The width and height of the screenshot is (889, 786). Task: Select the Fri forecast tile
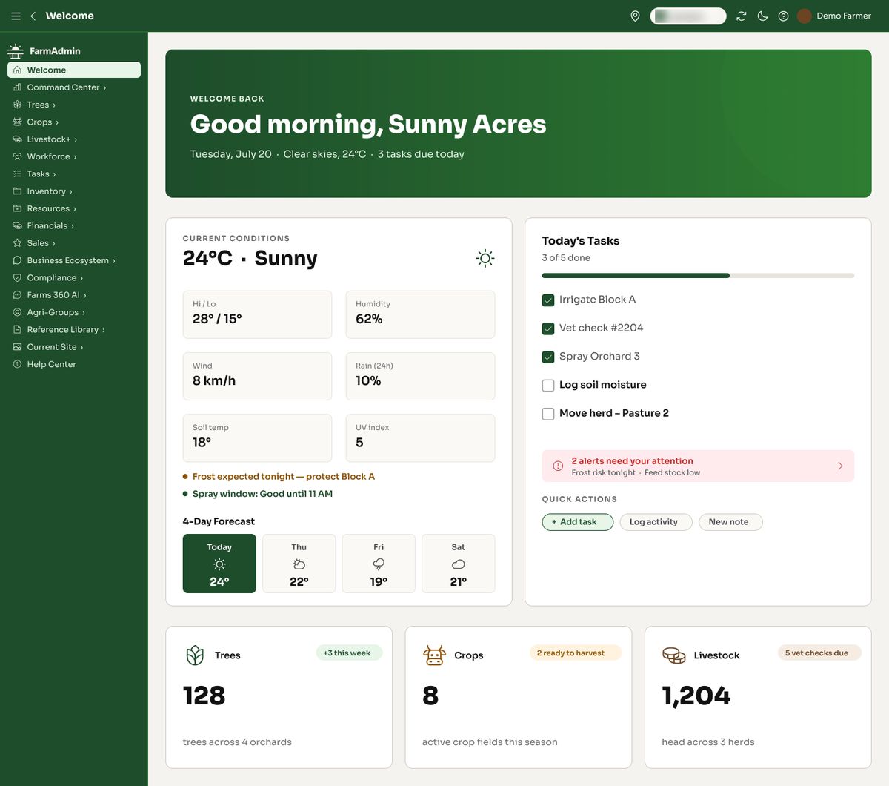(379, 564)
